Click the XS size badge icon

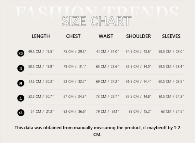[x=21, y=53]
